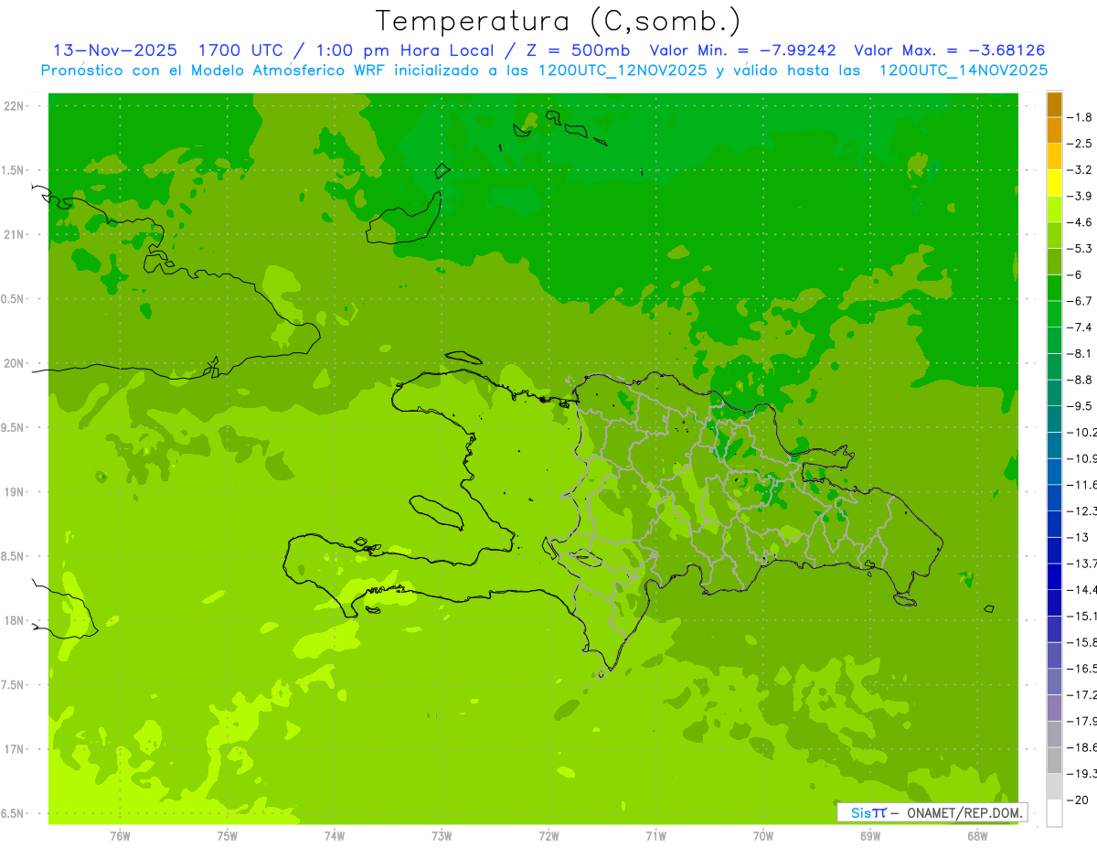Screen dimensions: 1097x848
Task: Click the "-7.4" colorbar value
Action: pyautogui.click(x=1081, y=327)
